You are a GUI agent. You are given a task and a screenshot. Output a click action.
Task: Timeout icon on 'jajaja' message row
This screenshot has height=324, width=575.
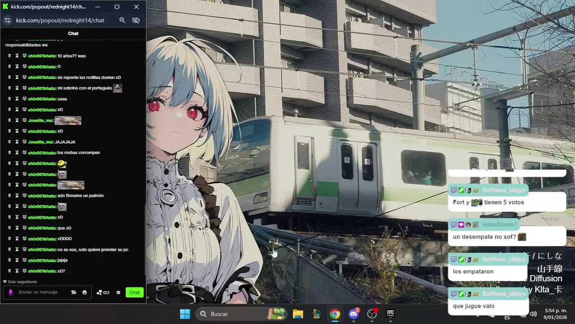click(x=17, y=260)
